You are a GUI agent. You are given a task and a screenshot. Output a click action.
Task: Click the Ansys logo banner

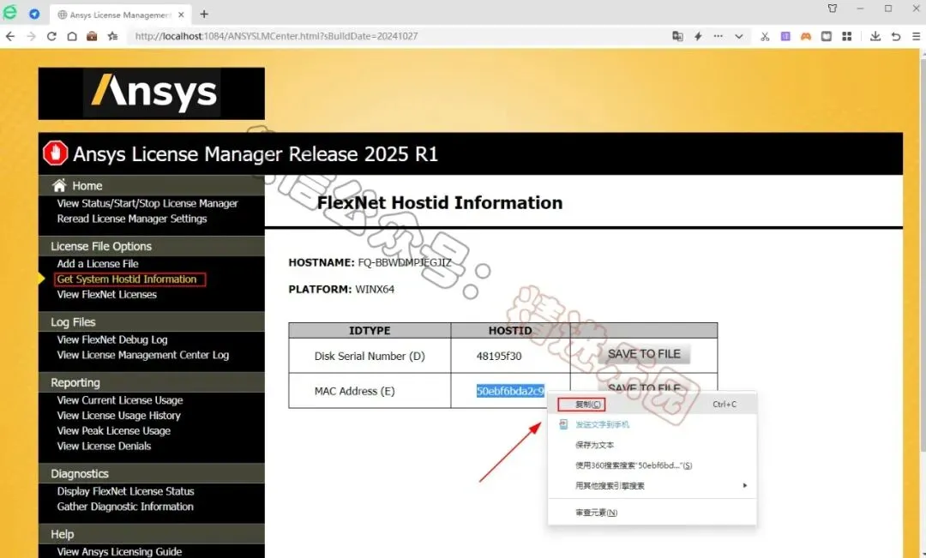[x=152, y=93]
